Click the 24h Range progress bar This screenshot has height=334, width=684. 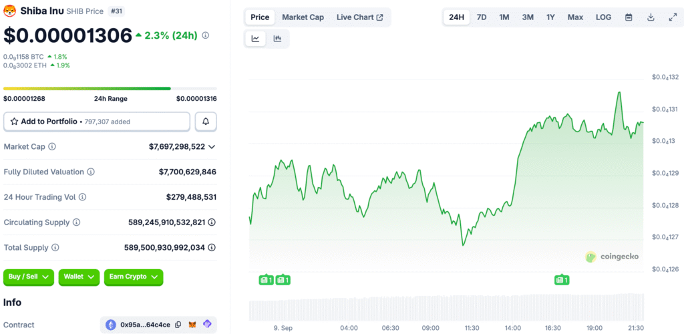coord(110,89)
